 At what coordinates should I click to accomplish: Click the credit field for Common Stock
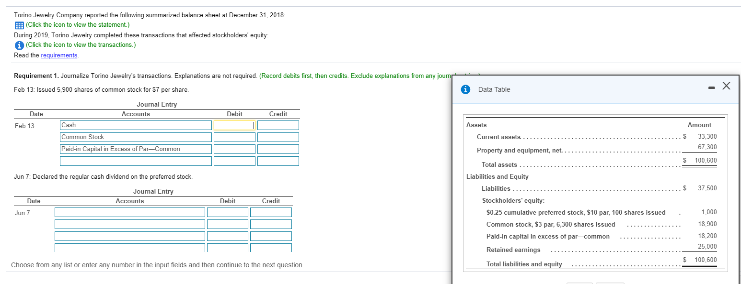pyautogui.click(x=278, y=137)
